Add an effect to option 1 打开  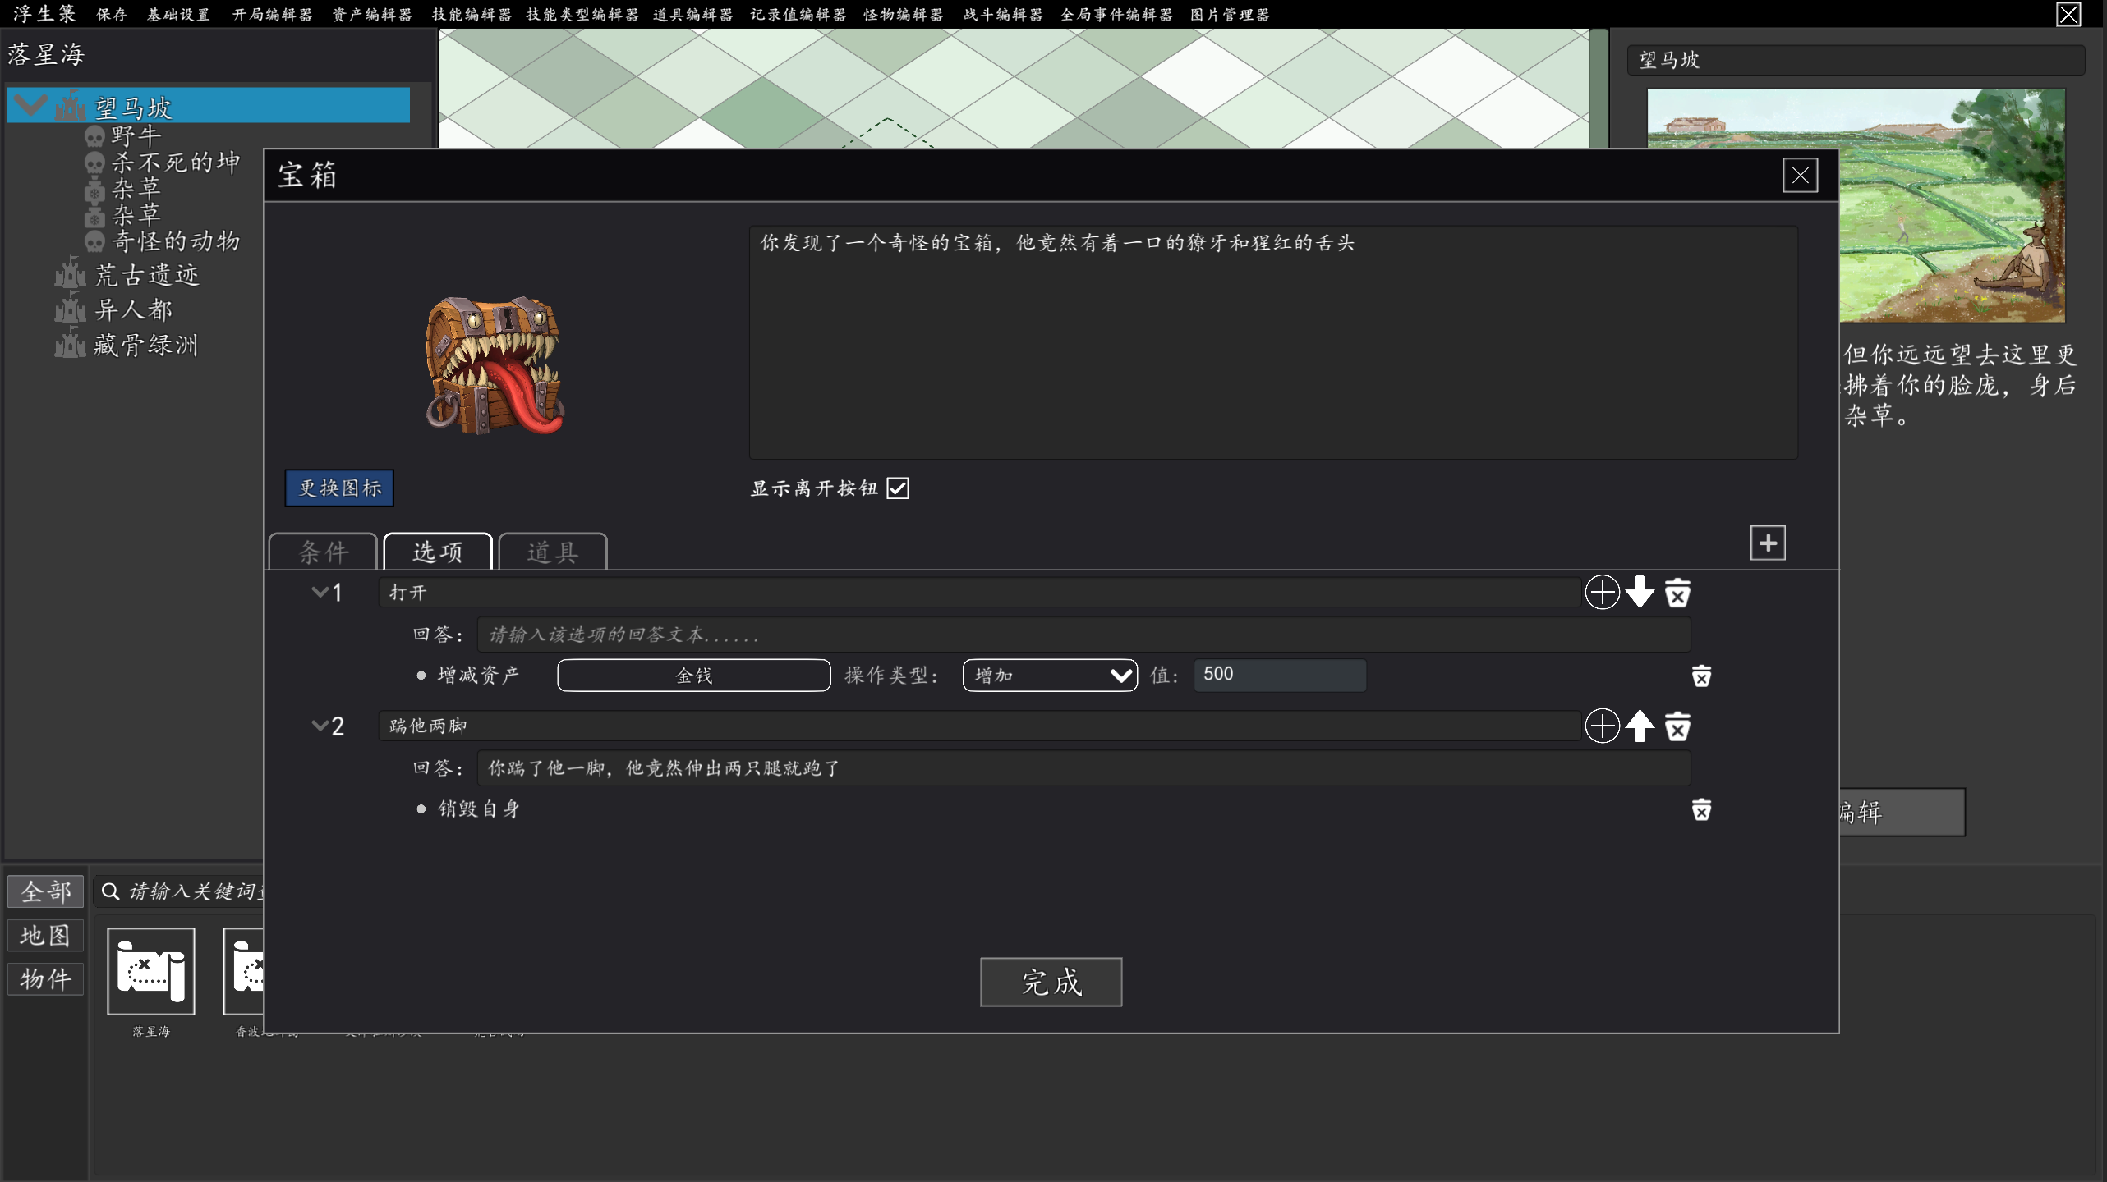(x=1602, y=592)
